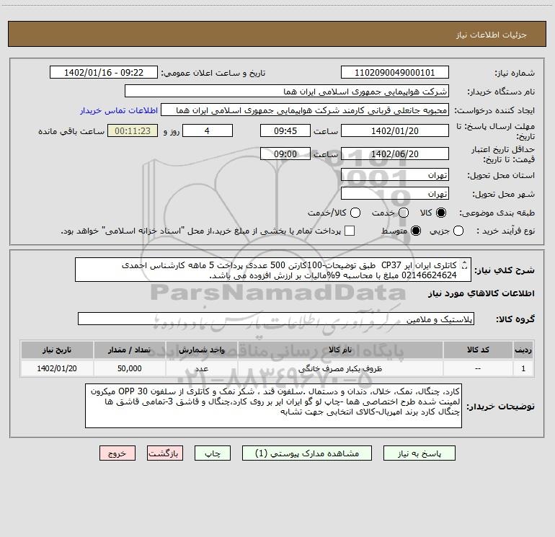555x537 pixels.
Task: Select the خدمت radio button
Action: [404, 213]
